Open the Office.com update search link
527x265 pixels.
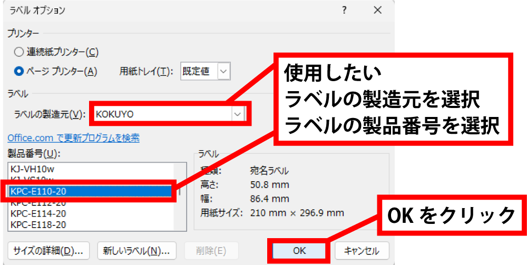click(73, 138)
